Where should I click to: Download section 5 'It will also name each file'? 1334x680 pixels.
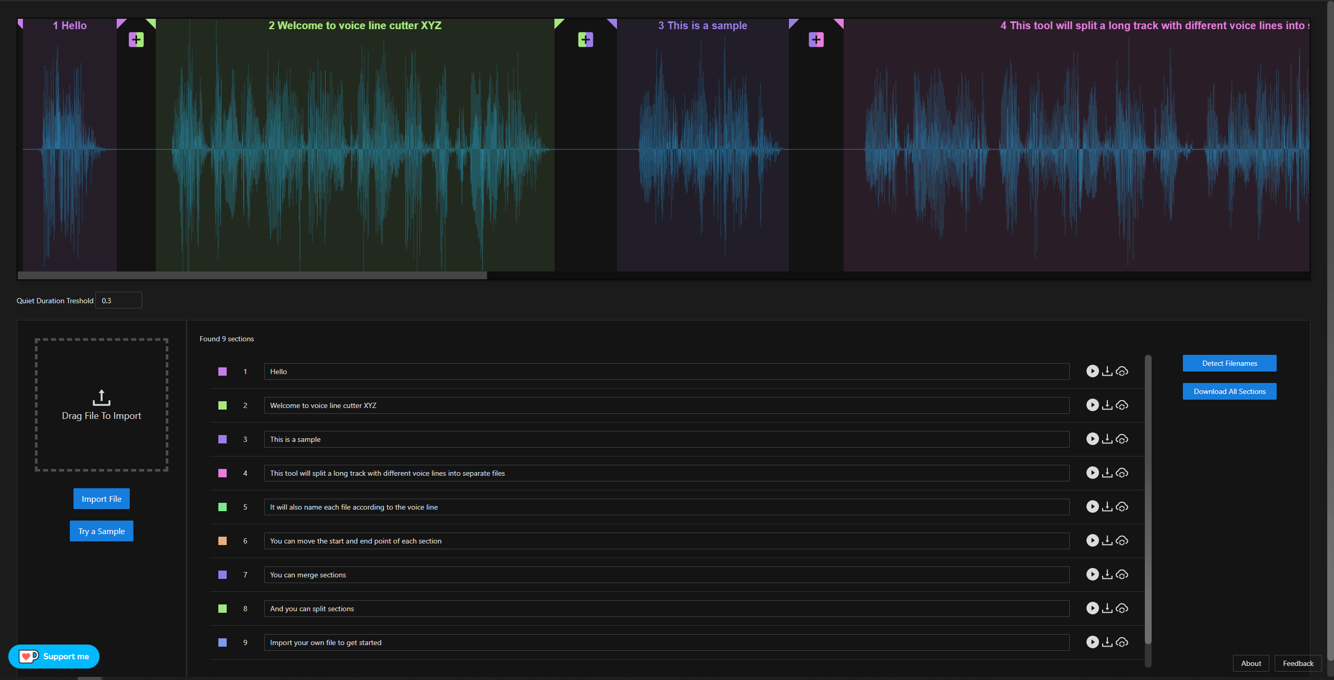point(1107,506)
